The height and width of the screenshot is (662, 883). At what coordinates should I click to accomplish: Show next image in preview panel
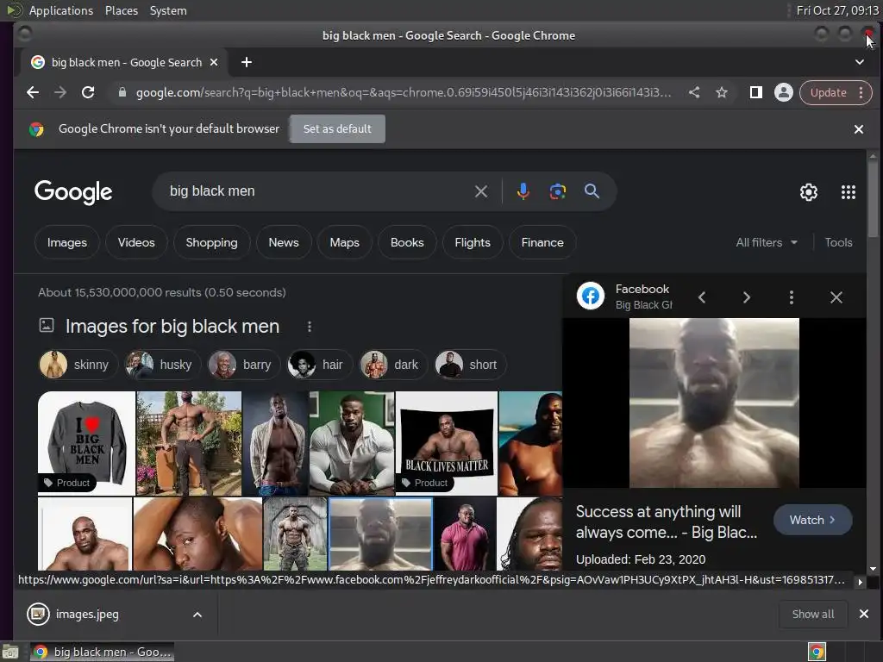pos(746,297)
